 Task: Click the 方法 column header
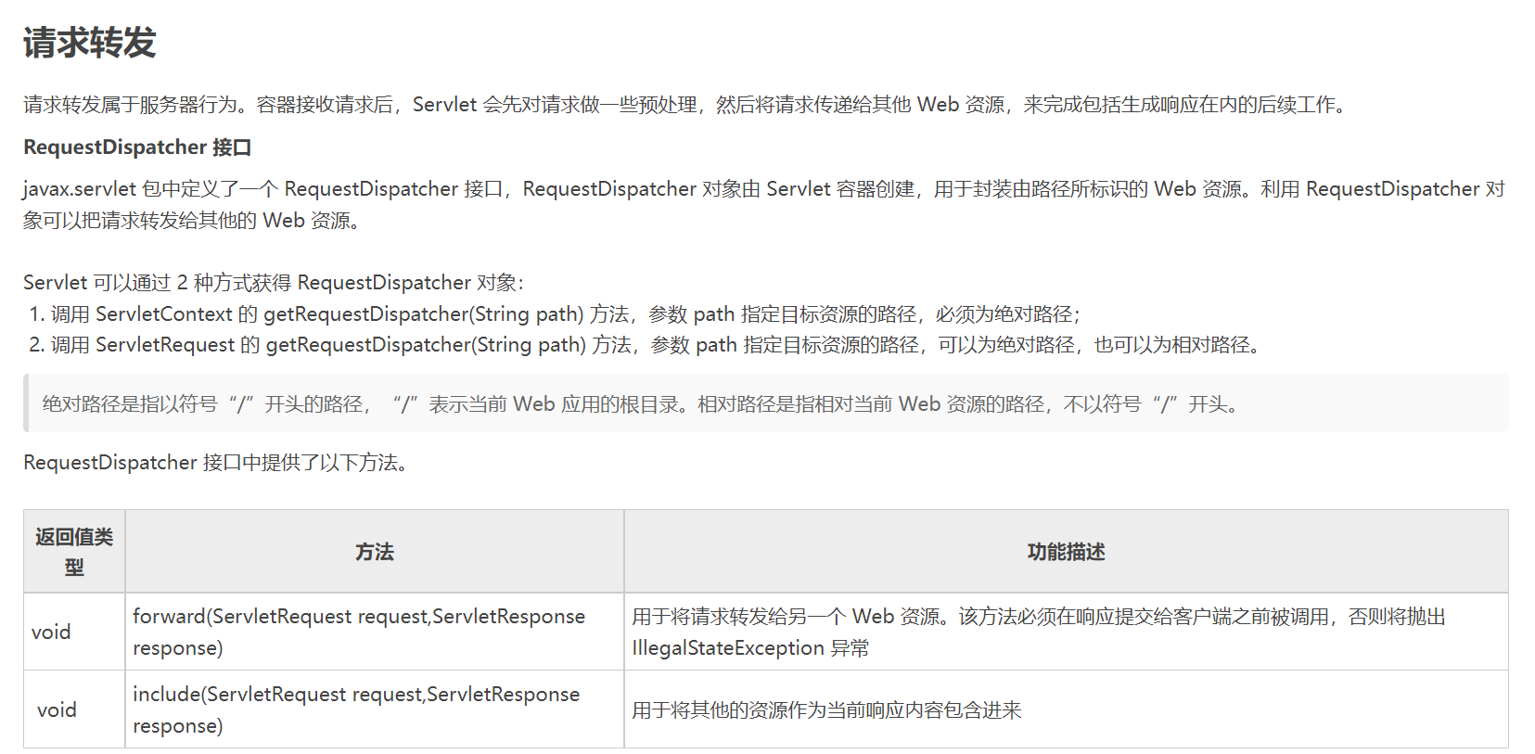[x=375, y=552]
